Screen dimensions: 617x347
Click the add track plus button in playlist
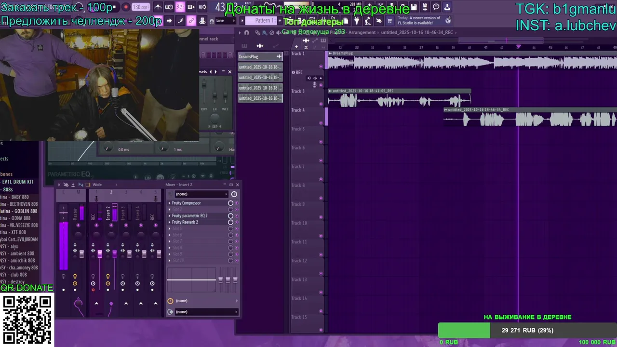pyautogui.click(x=296, y=47)
